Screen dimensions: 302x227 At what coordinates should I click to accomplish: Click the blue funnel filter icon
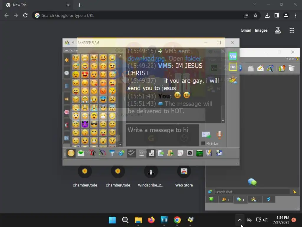112,153
